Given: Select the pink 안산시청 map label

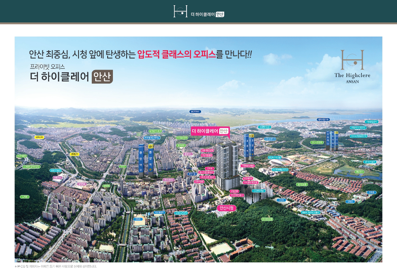Looking at the screenshot, I should pyautogui.click(x=227, y=208).
